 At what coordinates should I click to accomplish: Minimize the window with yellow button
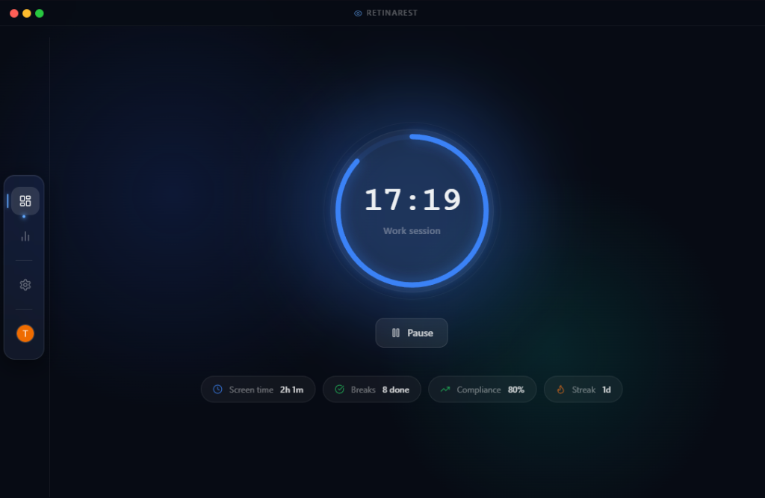tap(27, 13)
